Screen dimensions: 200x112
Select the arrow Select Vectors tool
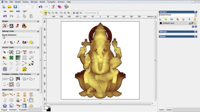tap(5, 52)
